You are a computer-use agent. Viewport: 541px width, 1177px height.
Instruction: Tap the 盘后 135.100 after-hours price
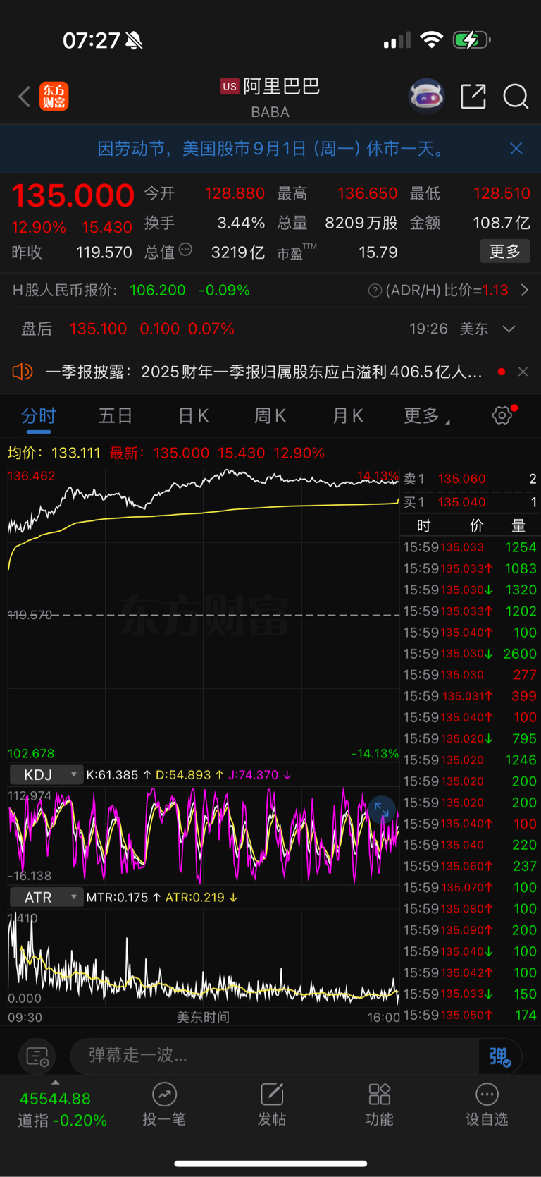98,329
